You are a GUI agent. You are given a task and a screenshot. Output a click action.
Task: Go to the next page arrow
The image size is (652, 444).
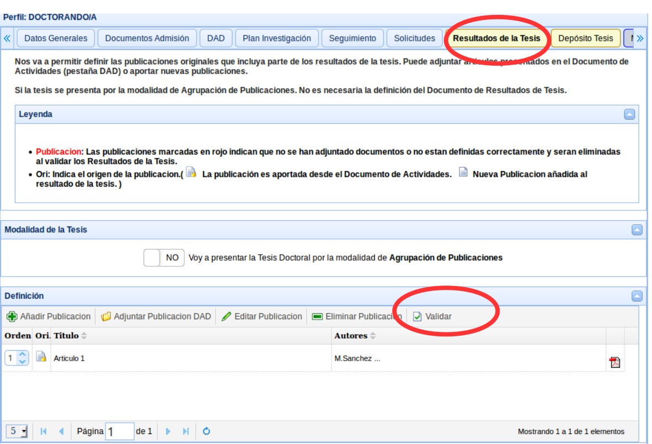[x=168, y=431]
